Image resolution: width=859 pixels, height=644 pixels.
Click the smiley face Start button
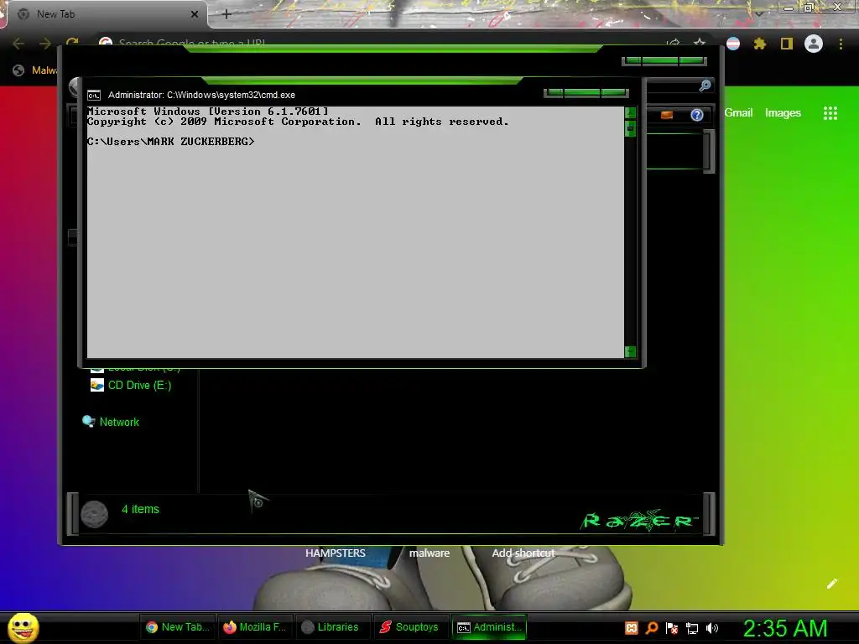point(23,627)
